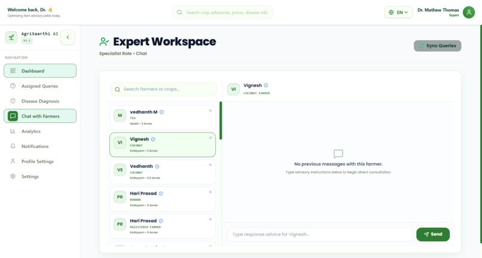Click the Disease Diagnosis shield icon
This screenshot has height=258, width=482.
pos(13,101)
